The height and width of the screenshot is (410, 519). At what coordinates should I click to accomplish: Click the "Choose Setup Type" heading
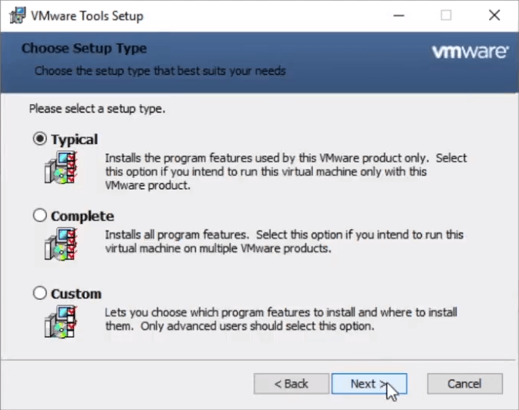(x=83, y=49)
